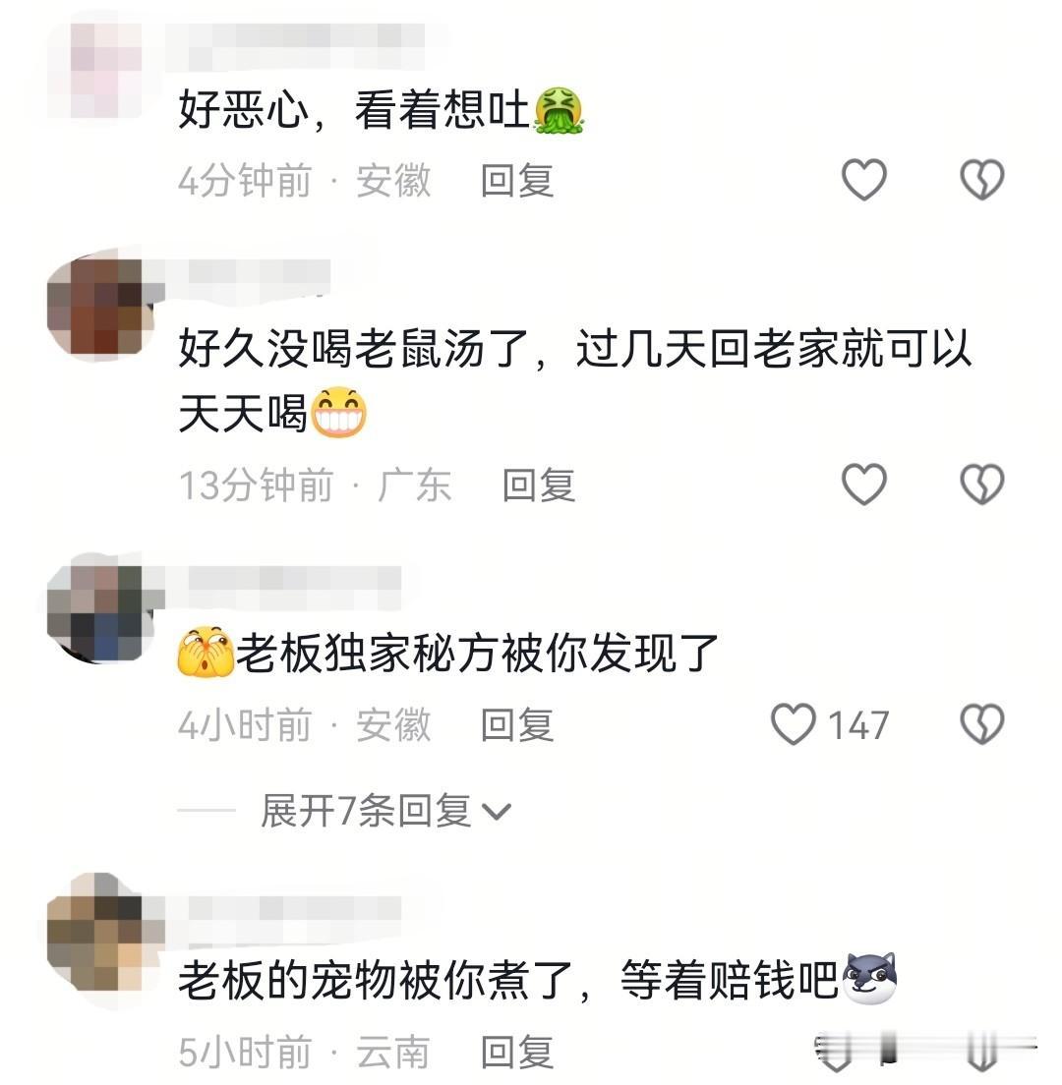Reply to the 5小时前 Yunnan comment
The image size is (1062, 1085).
517,1052
